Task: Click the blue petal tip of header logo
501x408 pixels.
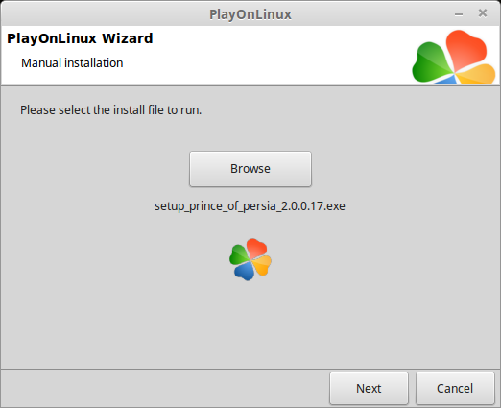Action: (445, 81)
